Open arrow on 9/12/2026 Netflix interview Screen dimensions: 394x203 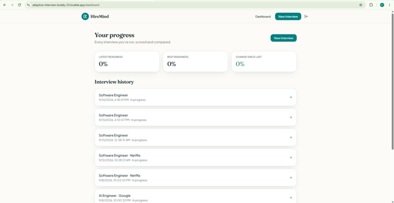tap(291, 158)
